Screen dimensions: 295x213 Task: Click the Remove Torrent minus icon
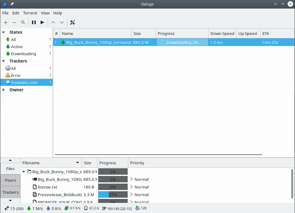tap(14, 22)
